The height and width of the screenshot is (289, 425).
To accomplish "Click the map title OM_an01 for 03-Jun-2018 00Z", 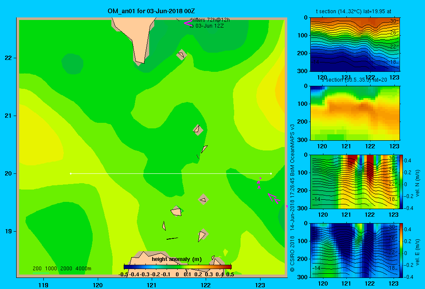I will (151, 11).
